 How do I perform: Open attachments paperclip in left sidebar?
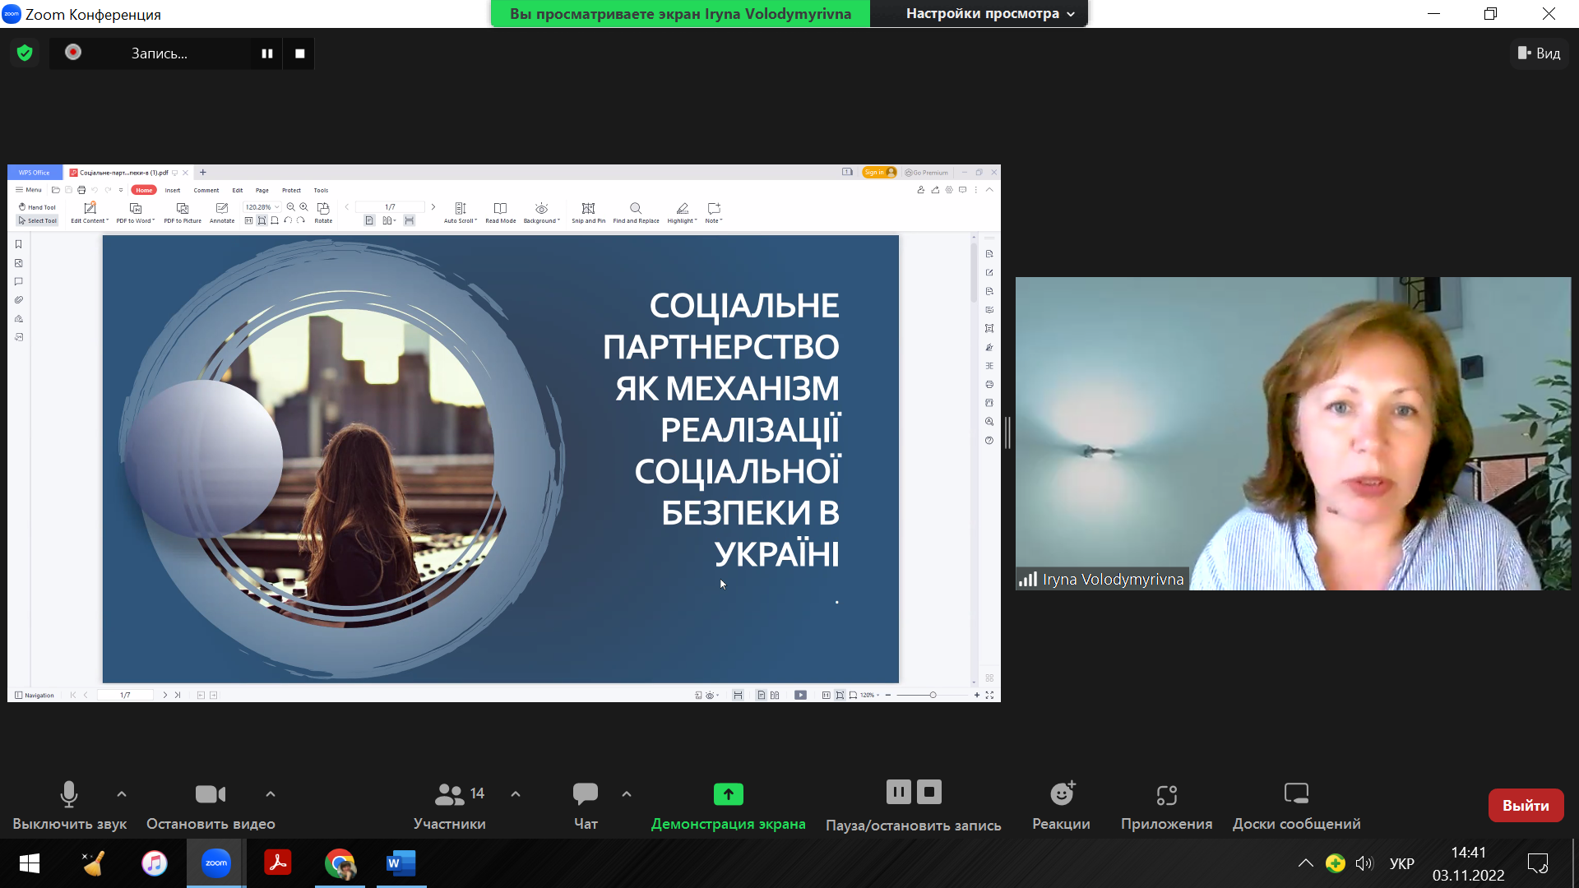(18, 300)
